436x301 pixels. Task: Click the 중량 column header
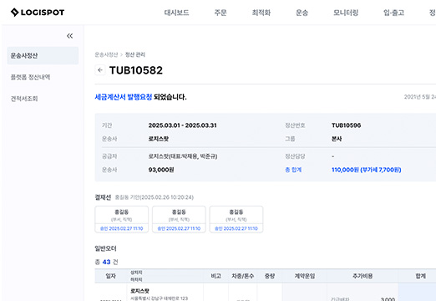click(270, 276)
